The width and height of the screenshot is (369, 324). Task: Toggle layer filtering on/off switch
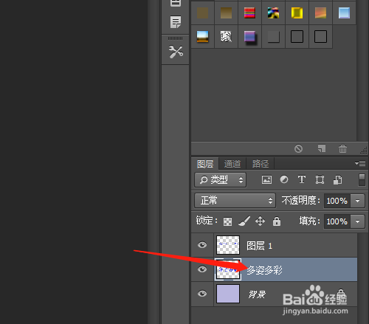[362, 180]
